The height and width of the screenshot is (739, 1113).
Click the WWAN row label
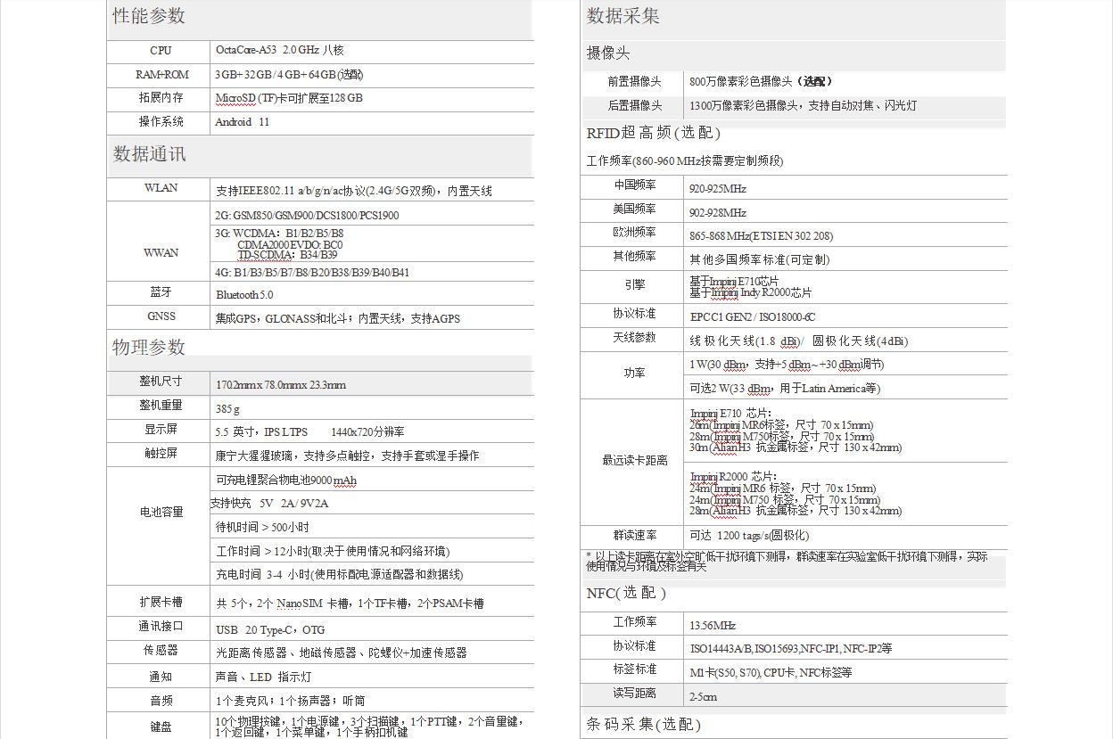[161, 253]
